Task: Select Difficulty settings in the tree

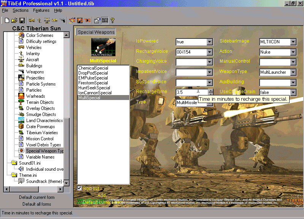Action: pos(41,41)
